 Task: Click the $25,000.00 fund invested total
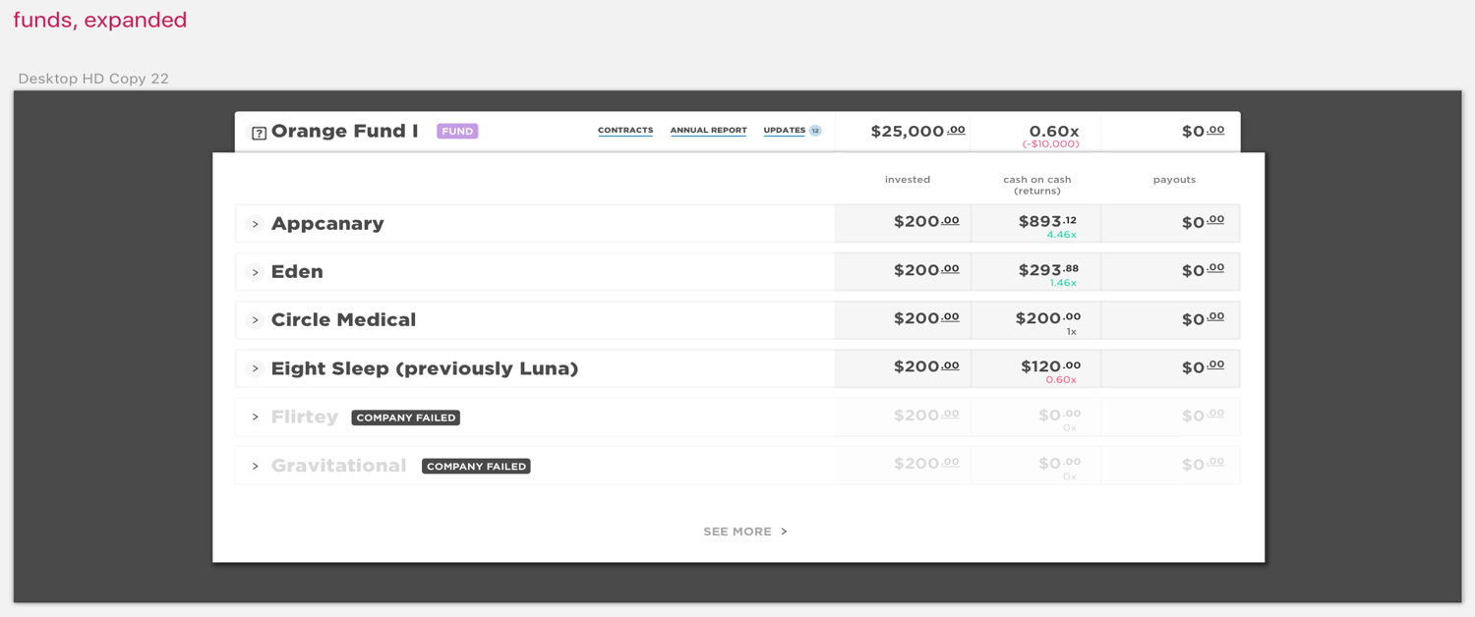point(917,131)
